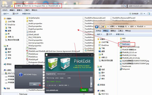This screenshot has width=152, height=95.
Task: Close the PilotEdit 9.x Patch window
Action: [92, 55]
